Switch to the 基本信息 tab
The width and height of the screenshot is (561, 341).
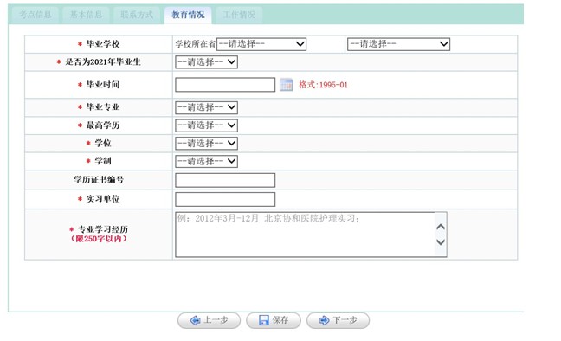(x=86, y=15)
